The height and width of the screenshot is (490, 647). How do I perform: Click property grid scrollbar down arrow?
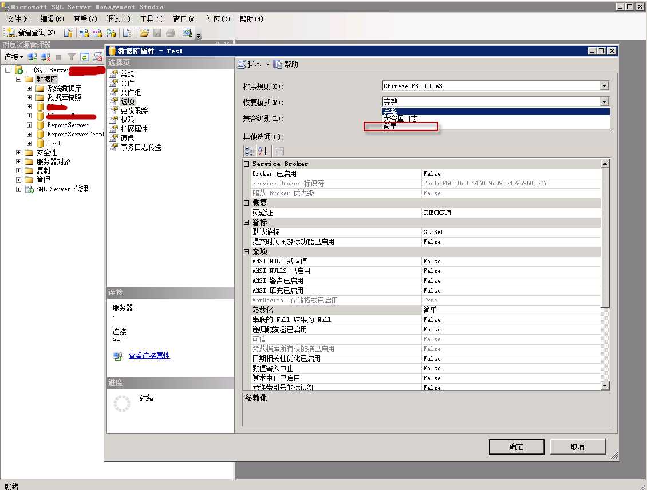(x=605, y=386)
